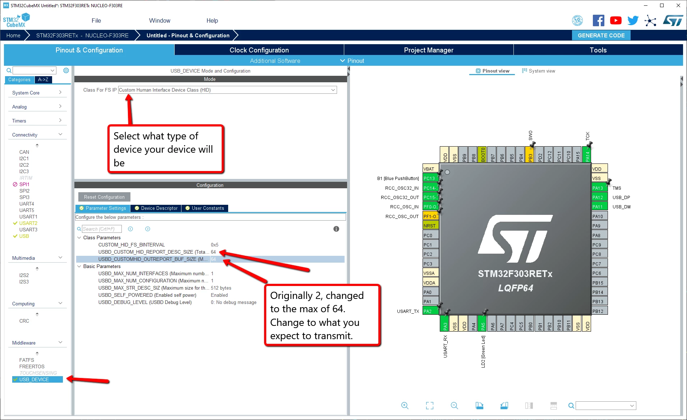Screen dimensions: 687x420
Task: Click STM32F303RETx NUCLEO breadcrumb
Action: [x=82, y=35]
